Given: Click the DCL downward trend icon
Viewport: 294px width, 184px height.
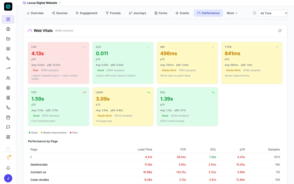Looking at the screenshot, I should coord(213,92).
